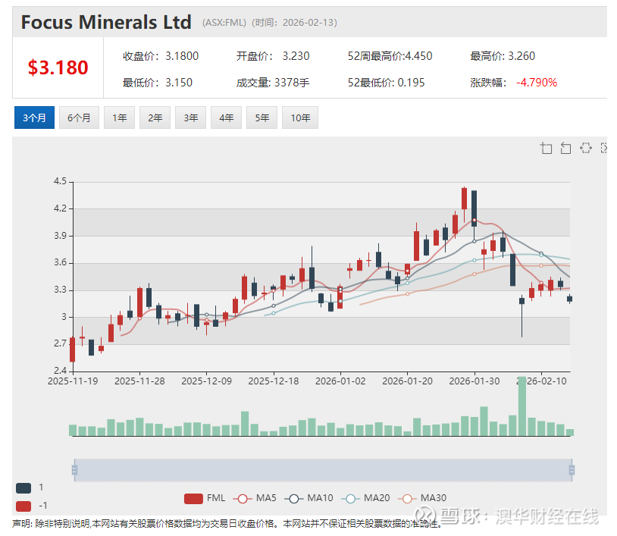Image resolution: width=617 pixels, height=536 pixels.
Task: Switch to the 6个月 time range
Action: pyautogui.click(x=79, y=118)
